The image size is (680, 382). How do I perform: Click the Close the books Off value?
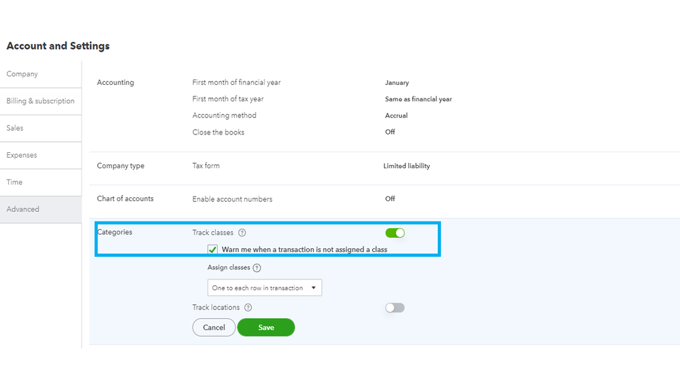(x=390, y=132)
